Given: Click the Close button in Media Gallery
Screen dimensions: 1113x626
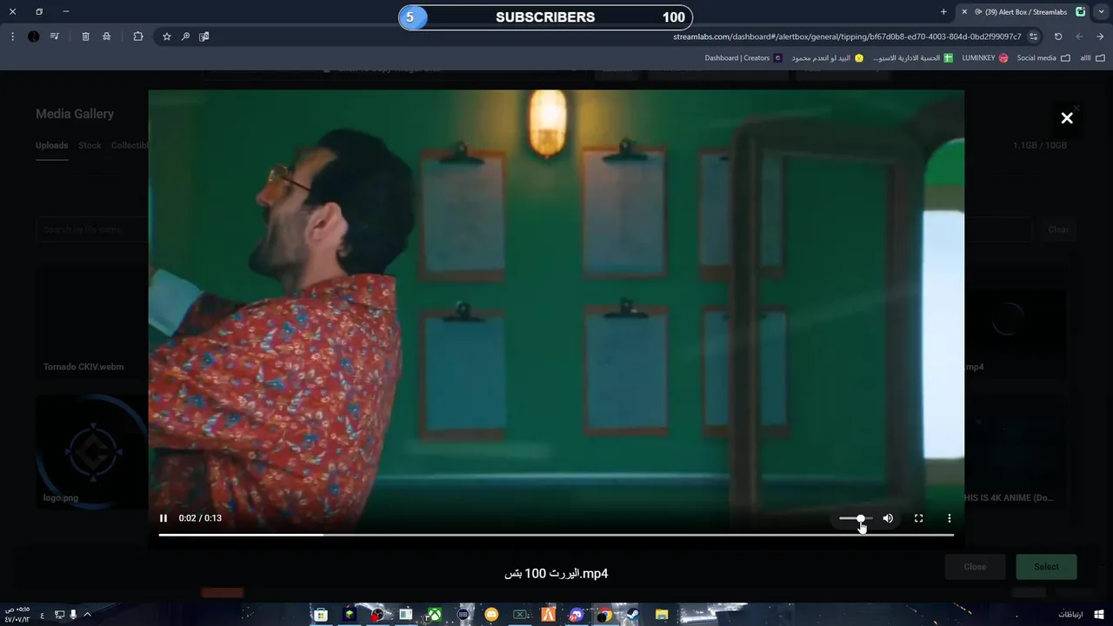Looking at the screenshot, I should tap(975, 567).
